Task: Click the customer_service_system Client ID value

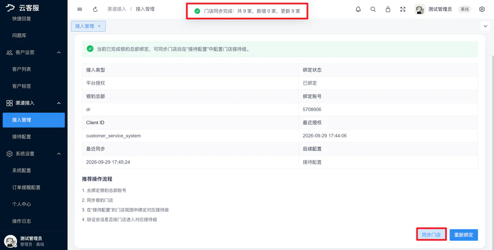Action: pos(113,136)
